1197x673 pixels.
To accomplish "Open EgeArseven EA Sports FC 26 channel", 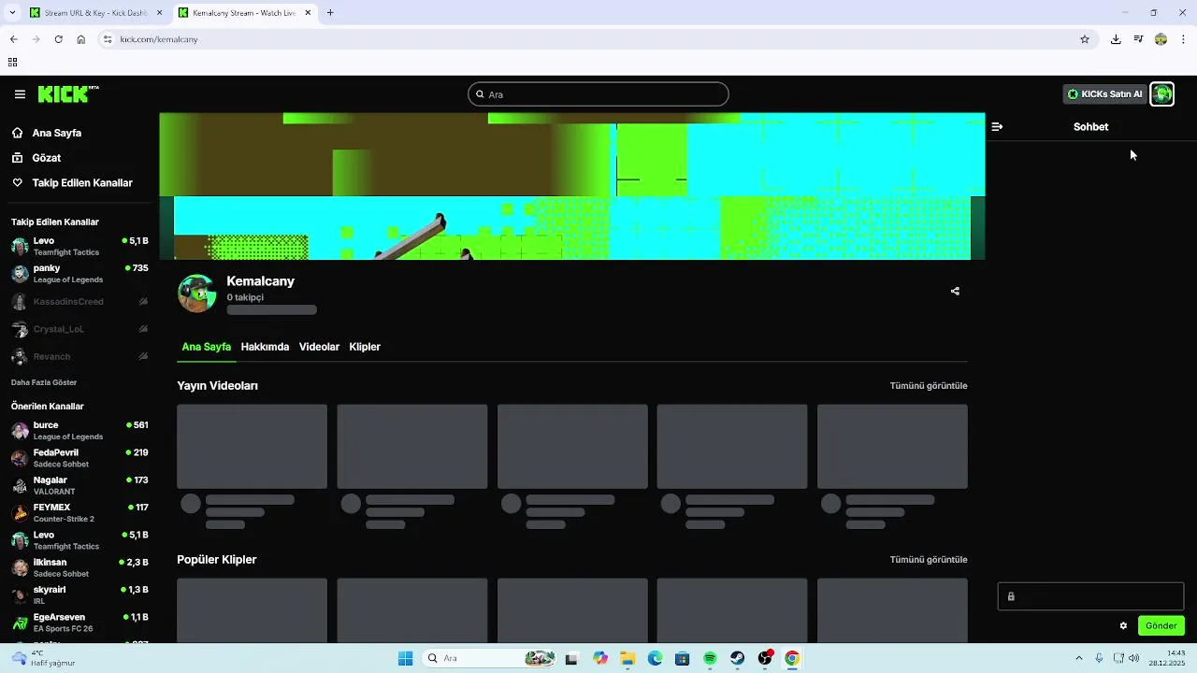I will 79,623.
